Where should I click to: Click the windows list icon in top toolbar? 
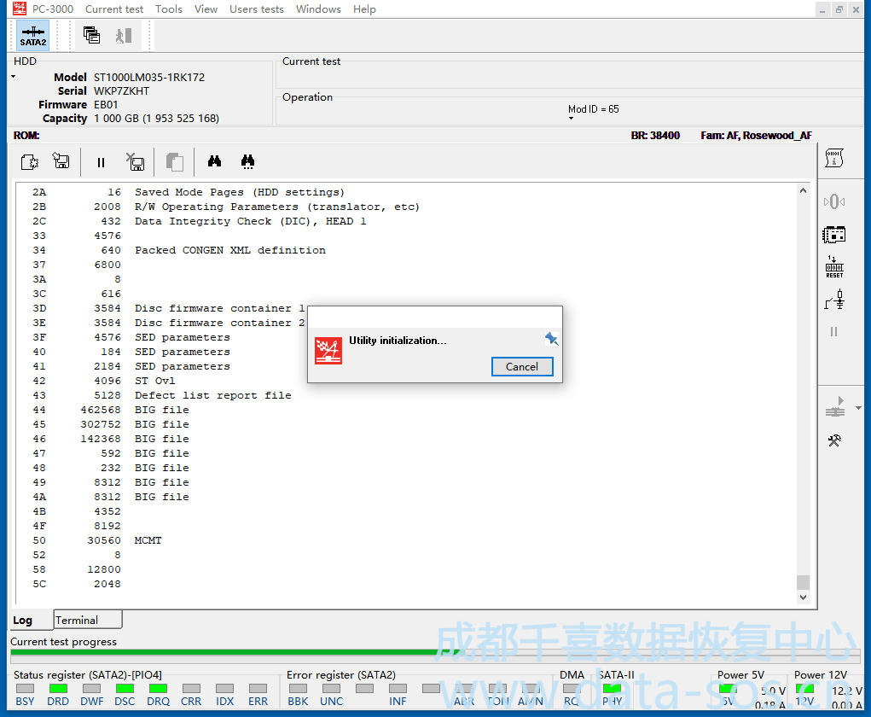[91, 36]
